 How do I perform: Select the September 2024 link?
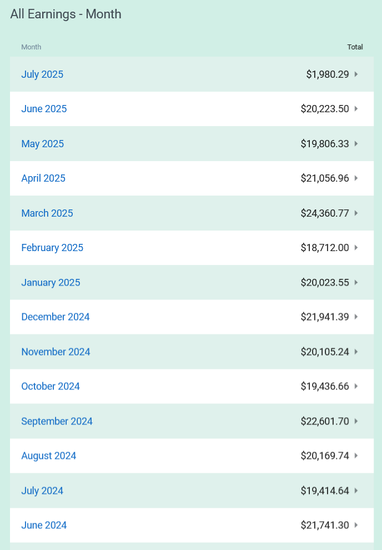pos(57,421)
